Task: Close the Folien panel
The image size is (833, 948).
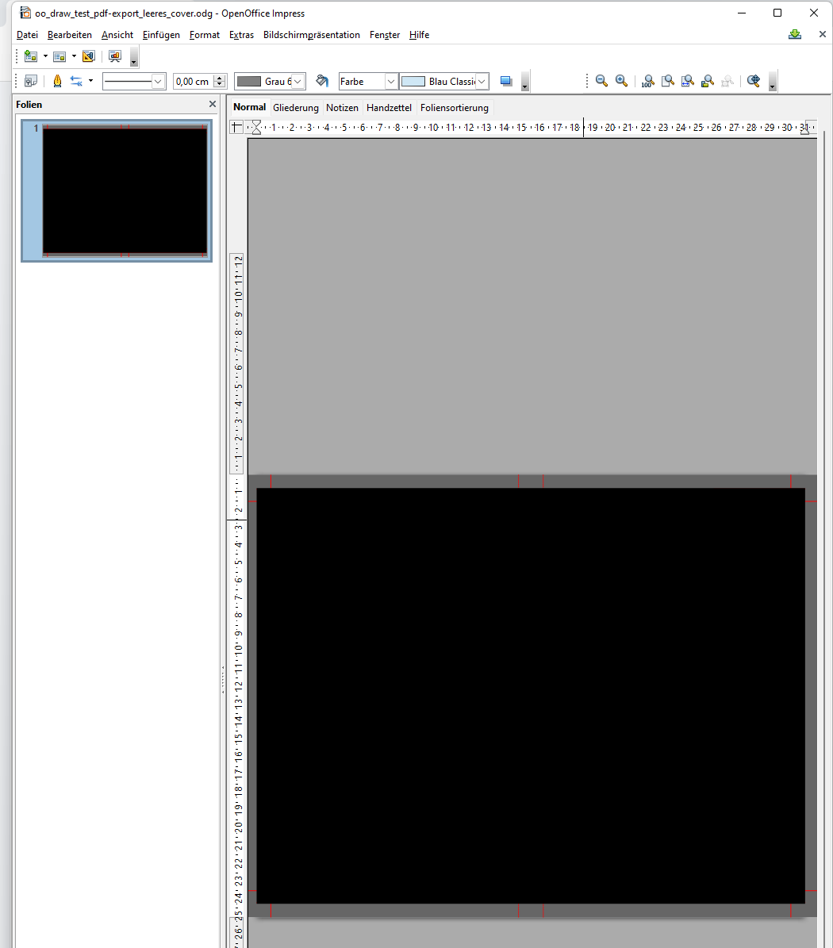Action: (212, 104)
